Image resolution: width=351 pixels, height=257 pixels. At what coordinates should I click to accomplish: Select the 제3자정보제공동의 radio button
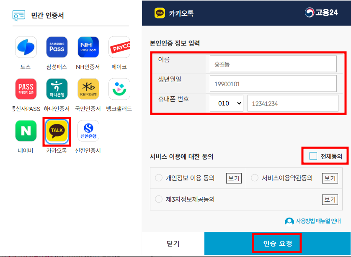pyautogui.click(x=159, y=199)
